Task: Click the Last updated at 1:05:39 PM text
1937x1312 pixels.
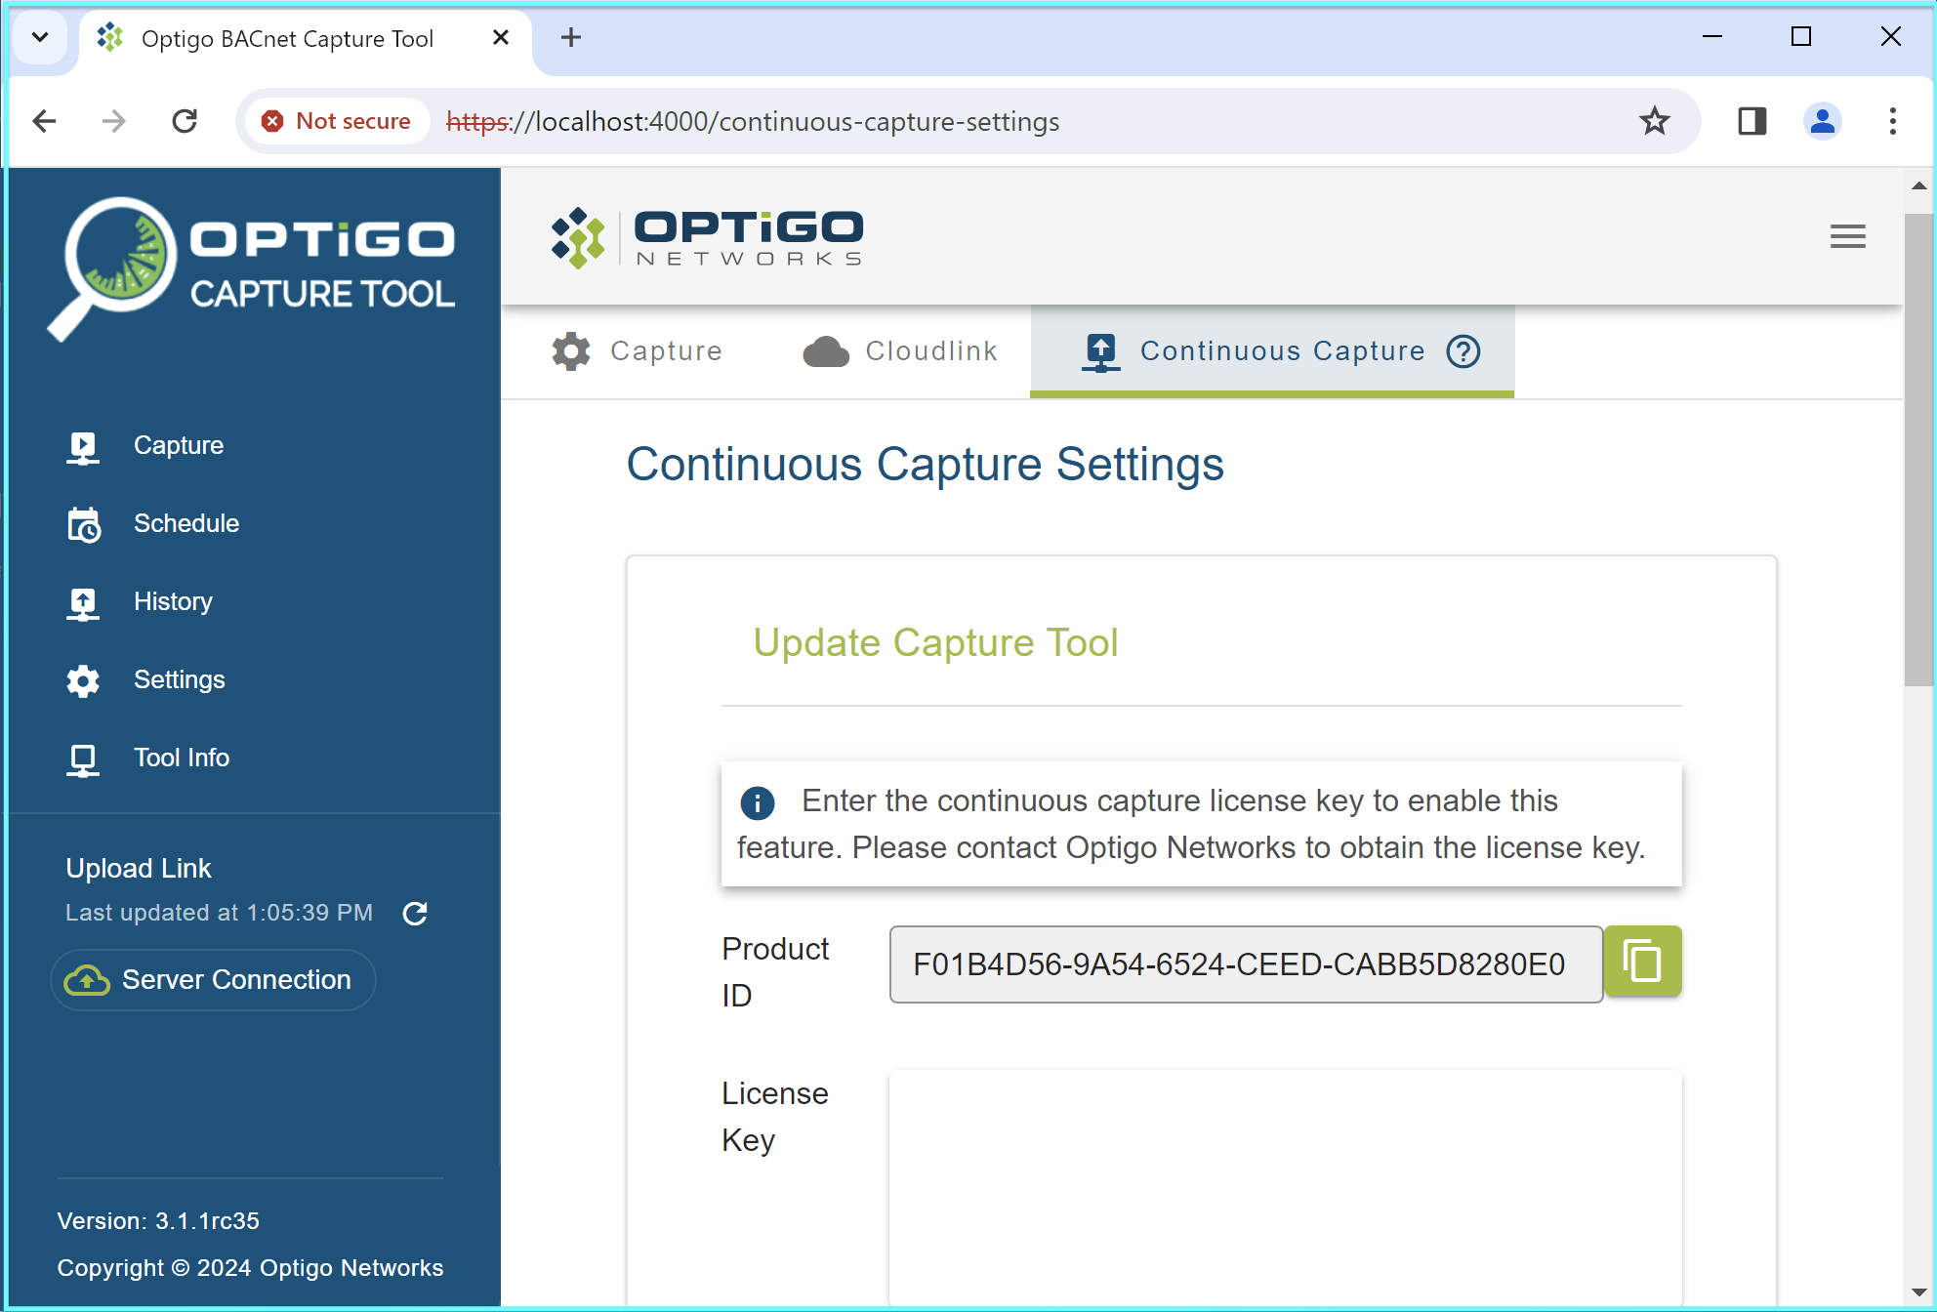Action: pos(219,913)
